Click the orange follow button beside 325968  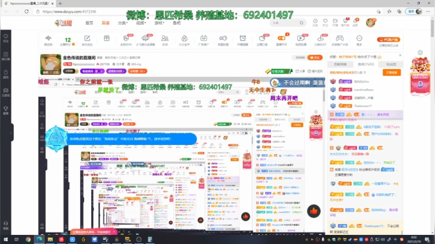315,57
